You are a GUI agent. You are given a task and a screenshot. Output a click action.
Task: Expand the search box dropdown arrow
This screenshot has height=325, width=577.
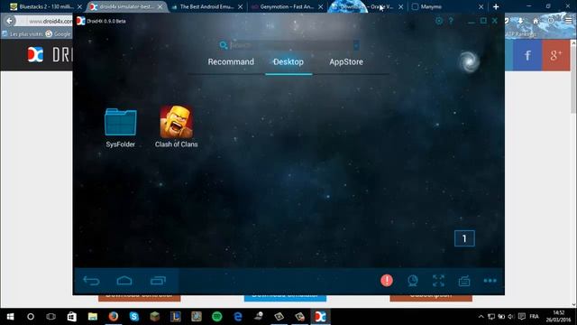[x=356, y=45]
